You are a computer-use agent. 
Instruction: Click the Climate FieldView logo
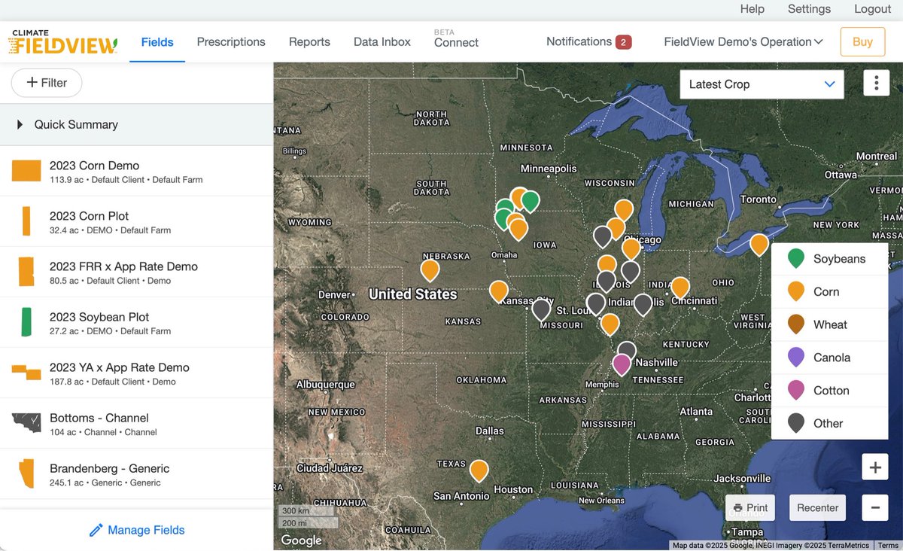point(63,42)
